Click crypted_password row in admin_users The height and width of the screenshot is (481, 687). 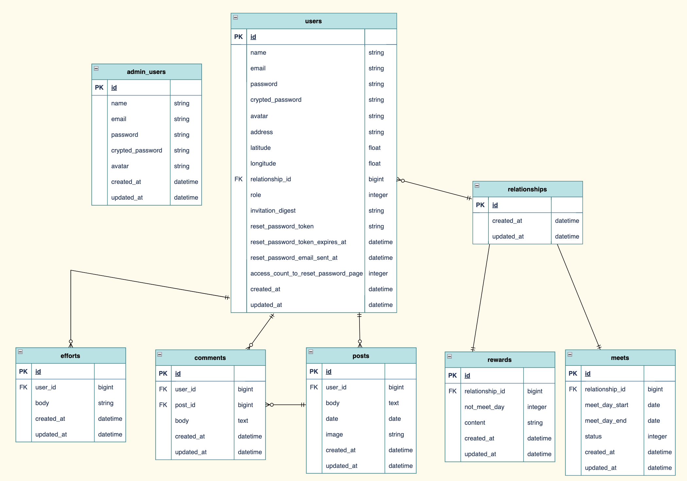[x=136, y=151]
